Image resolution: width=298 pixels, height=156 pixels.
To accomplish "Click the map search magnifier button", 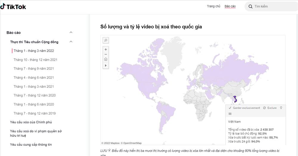I will point(106,40).
